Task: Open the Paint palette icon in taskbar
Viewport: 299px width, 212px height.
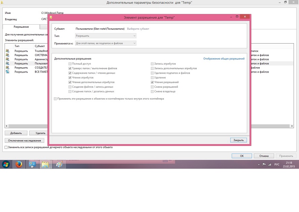Action: point(59,164)
